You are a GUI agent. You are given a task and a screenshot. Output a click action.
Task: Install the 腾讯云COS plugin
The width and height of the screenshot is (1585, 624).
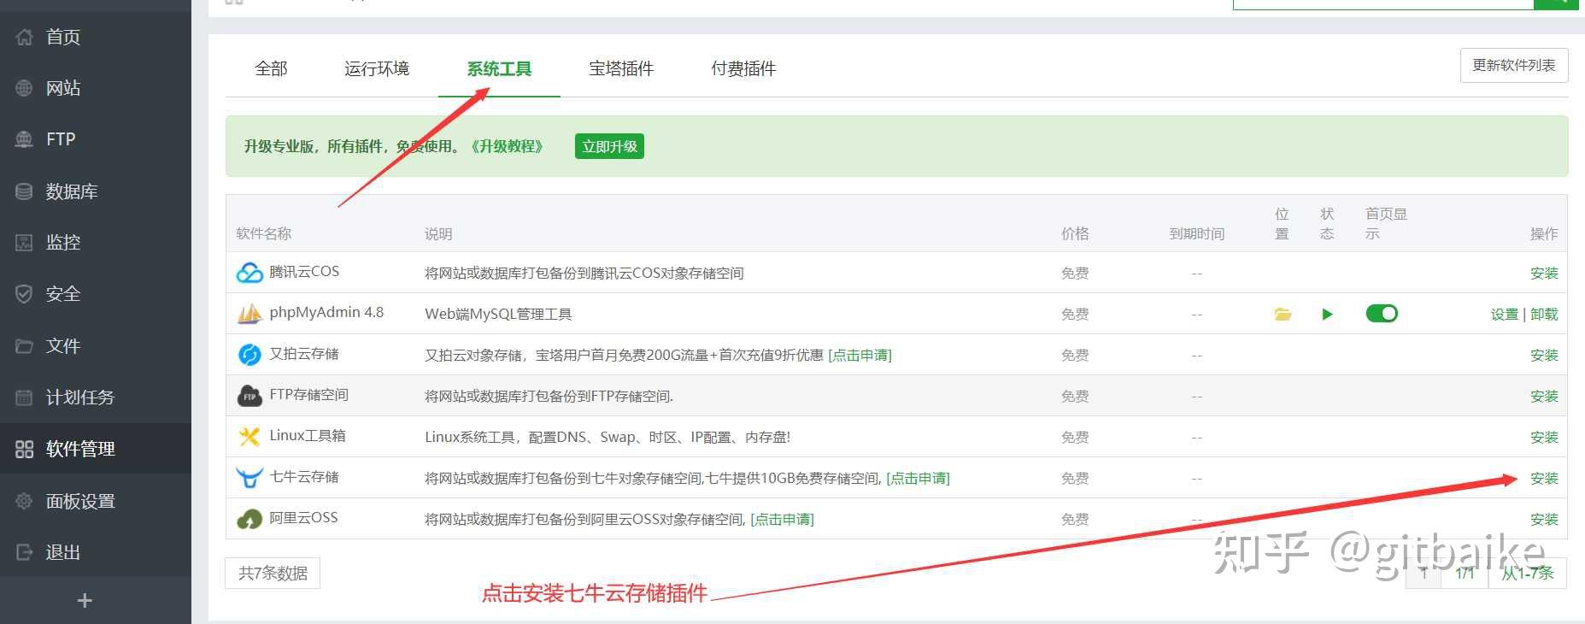click(1544, 273)
